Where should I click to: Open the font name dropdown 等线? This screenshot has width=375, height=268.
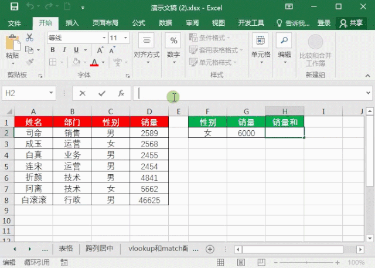[x=104, y=38]
